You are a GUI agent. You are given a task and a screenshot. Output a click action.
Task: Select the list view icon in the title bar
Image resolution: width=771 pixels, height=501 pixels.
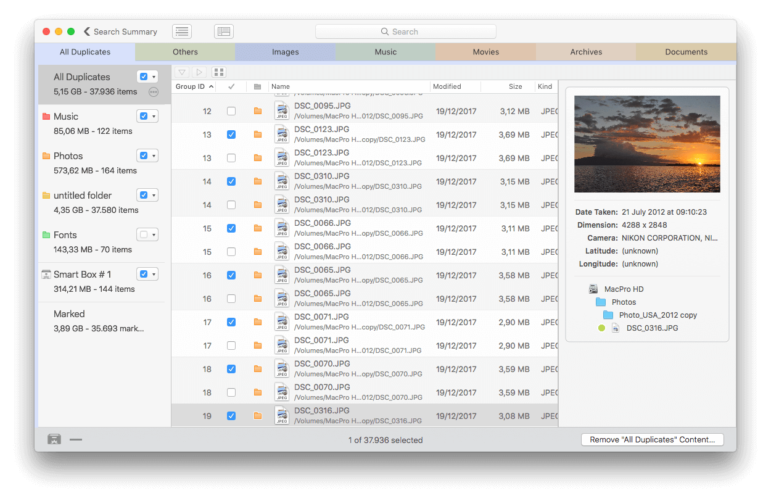181,31
